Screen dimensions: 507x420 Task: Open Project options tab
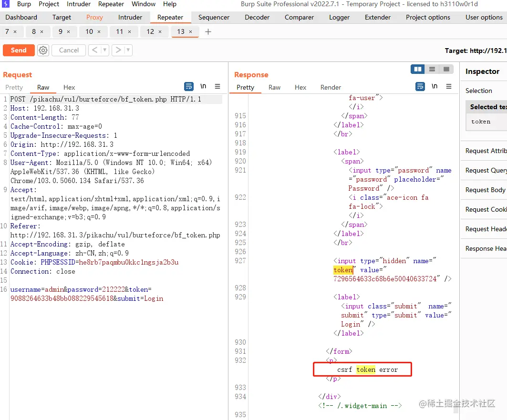pos(428,18)
